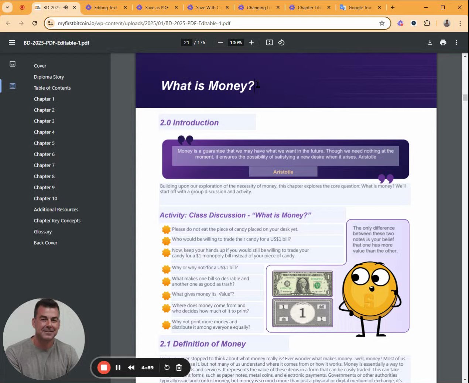469x383 pixels.
Task: Open the Chrome three-dot menu
Action: click(460, 23)
